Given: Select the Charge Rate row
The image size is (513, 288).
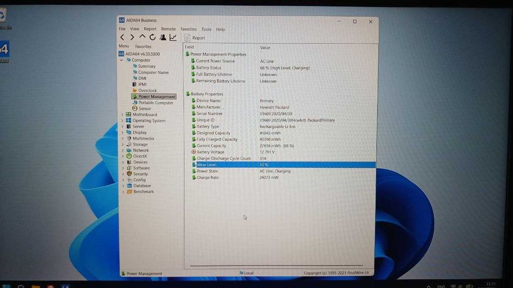Looking at the screenshot, I should coord(235,178).
